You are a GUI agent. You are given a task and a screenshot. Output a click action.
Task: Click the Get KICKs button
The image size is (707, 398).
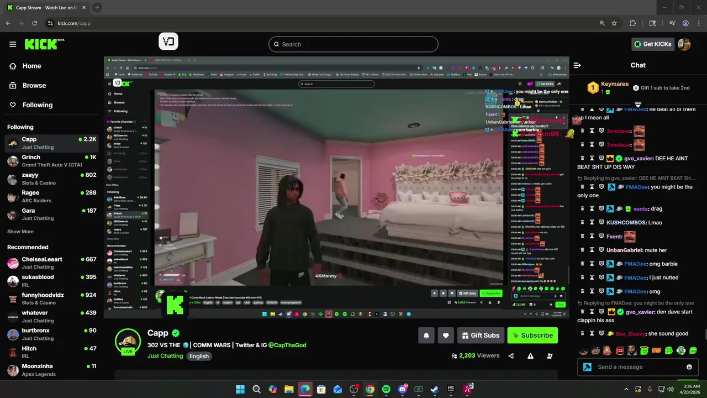(653, 44)
